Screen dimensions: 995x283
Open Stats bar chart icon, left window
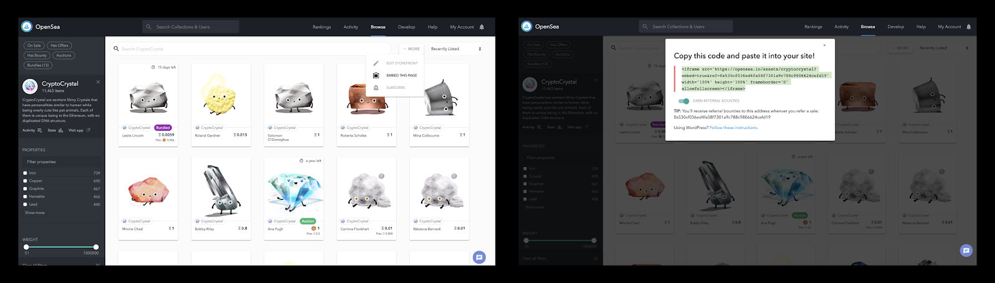coord(61,130)
